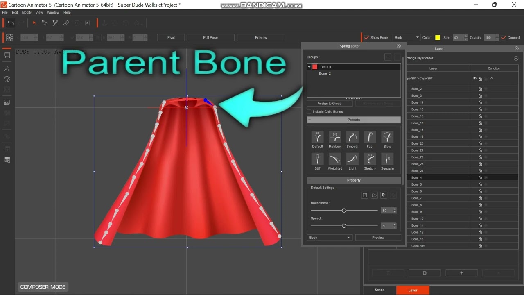This screenshot has height=295, width=524.
Task: Save spring settings with floppy disk icon
Action: pyautogui.click(x=365, y=195)
